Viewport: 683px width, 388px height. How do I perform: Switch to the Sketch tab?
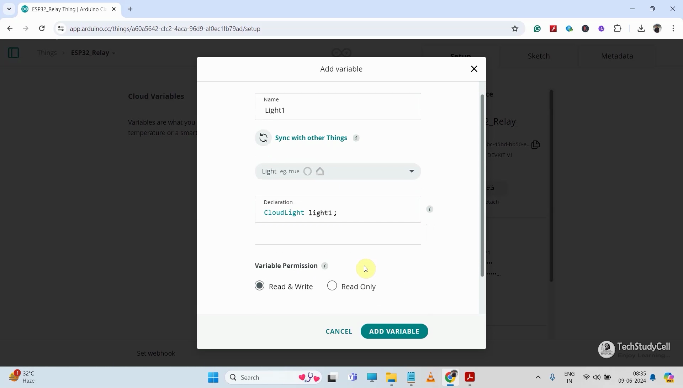coord(539,56)
